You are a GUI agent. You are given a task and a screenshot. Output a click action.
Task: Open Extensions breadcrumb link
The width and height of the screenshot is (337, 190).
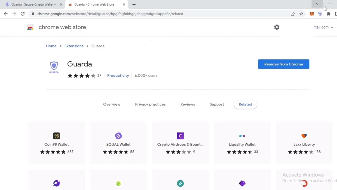click(74, 46)
